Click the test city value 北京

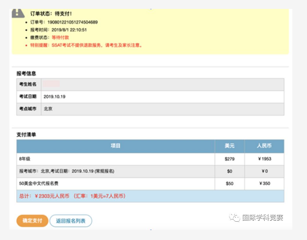pyautogui.click(x=48, y=109)
